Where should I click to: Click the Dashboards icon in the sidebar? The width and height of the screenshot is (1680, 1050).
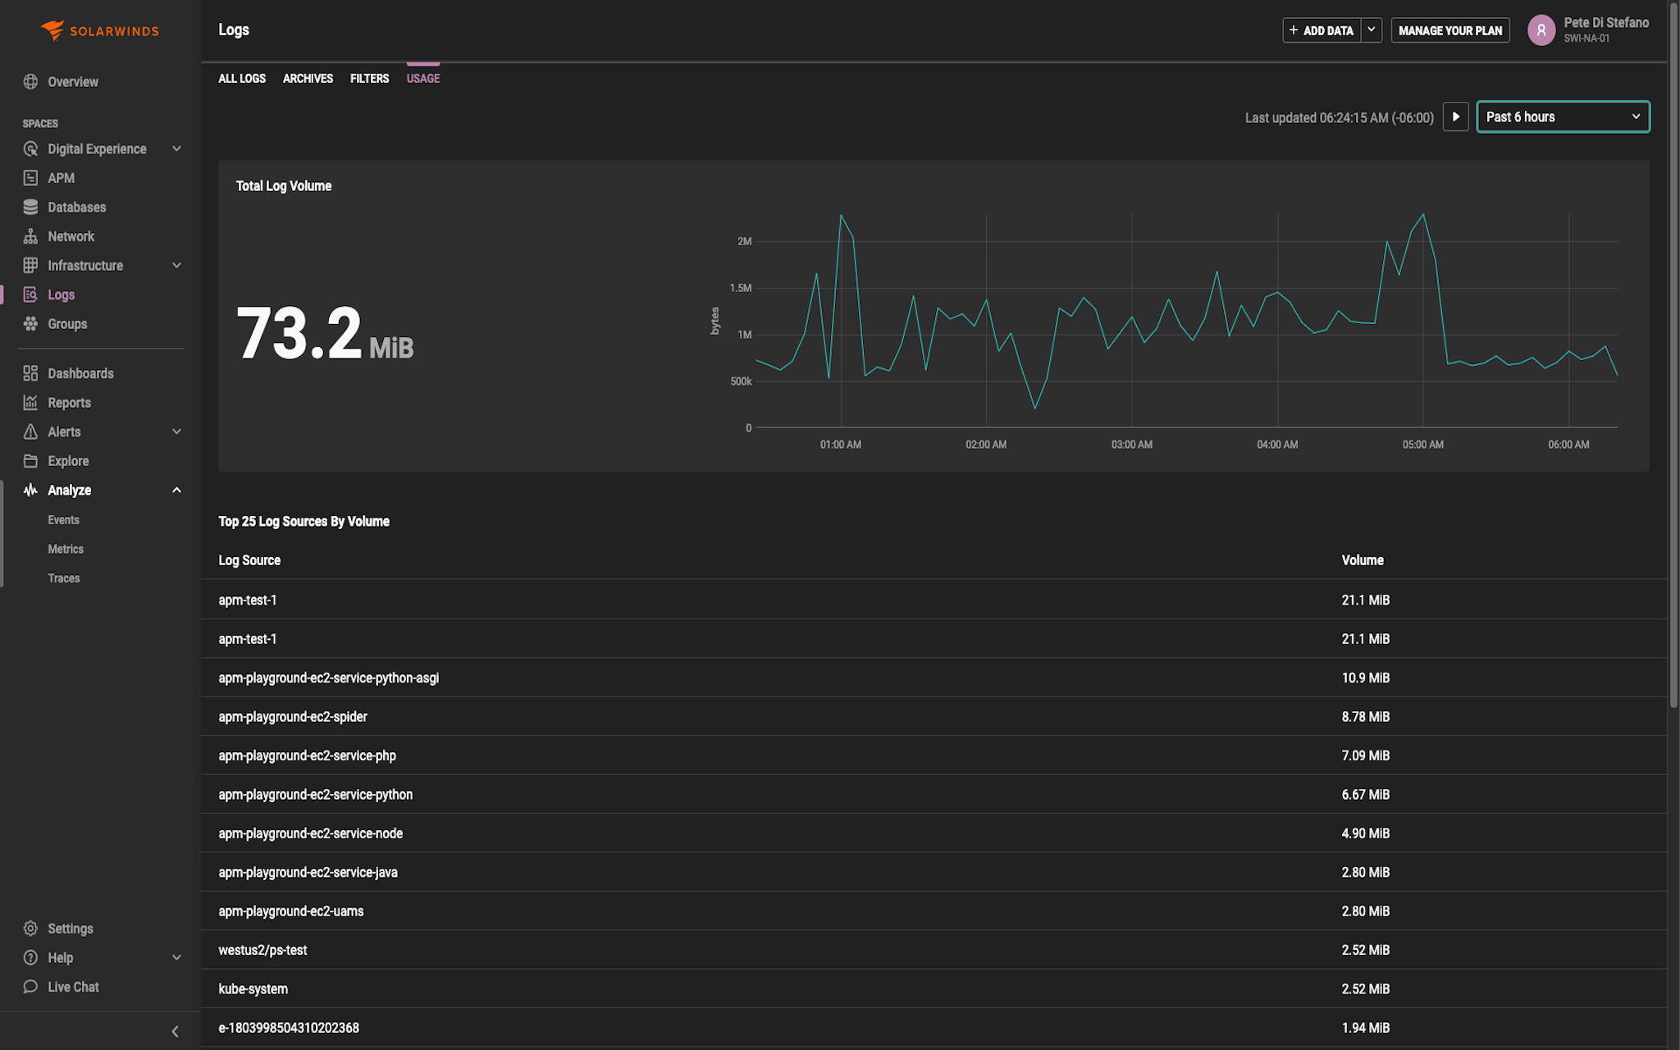tap(30, 373)
